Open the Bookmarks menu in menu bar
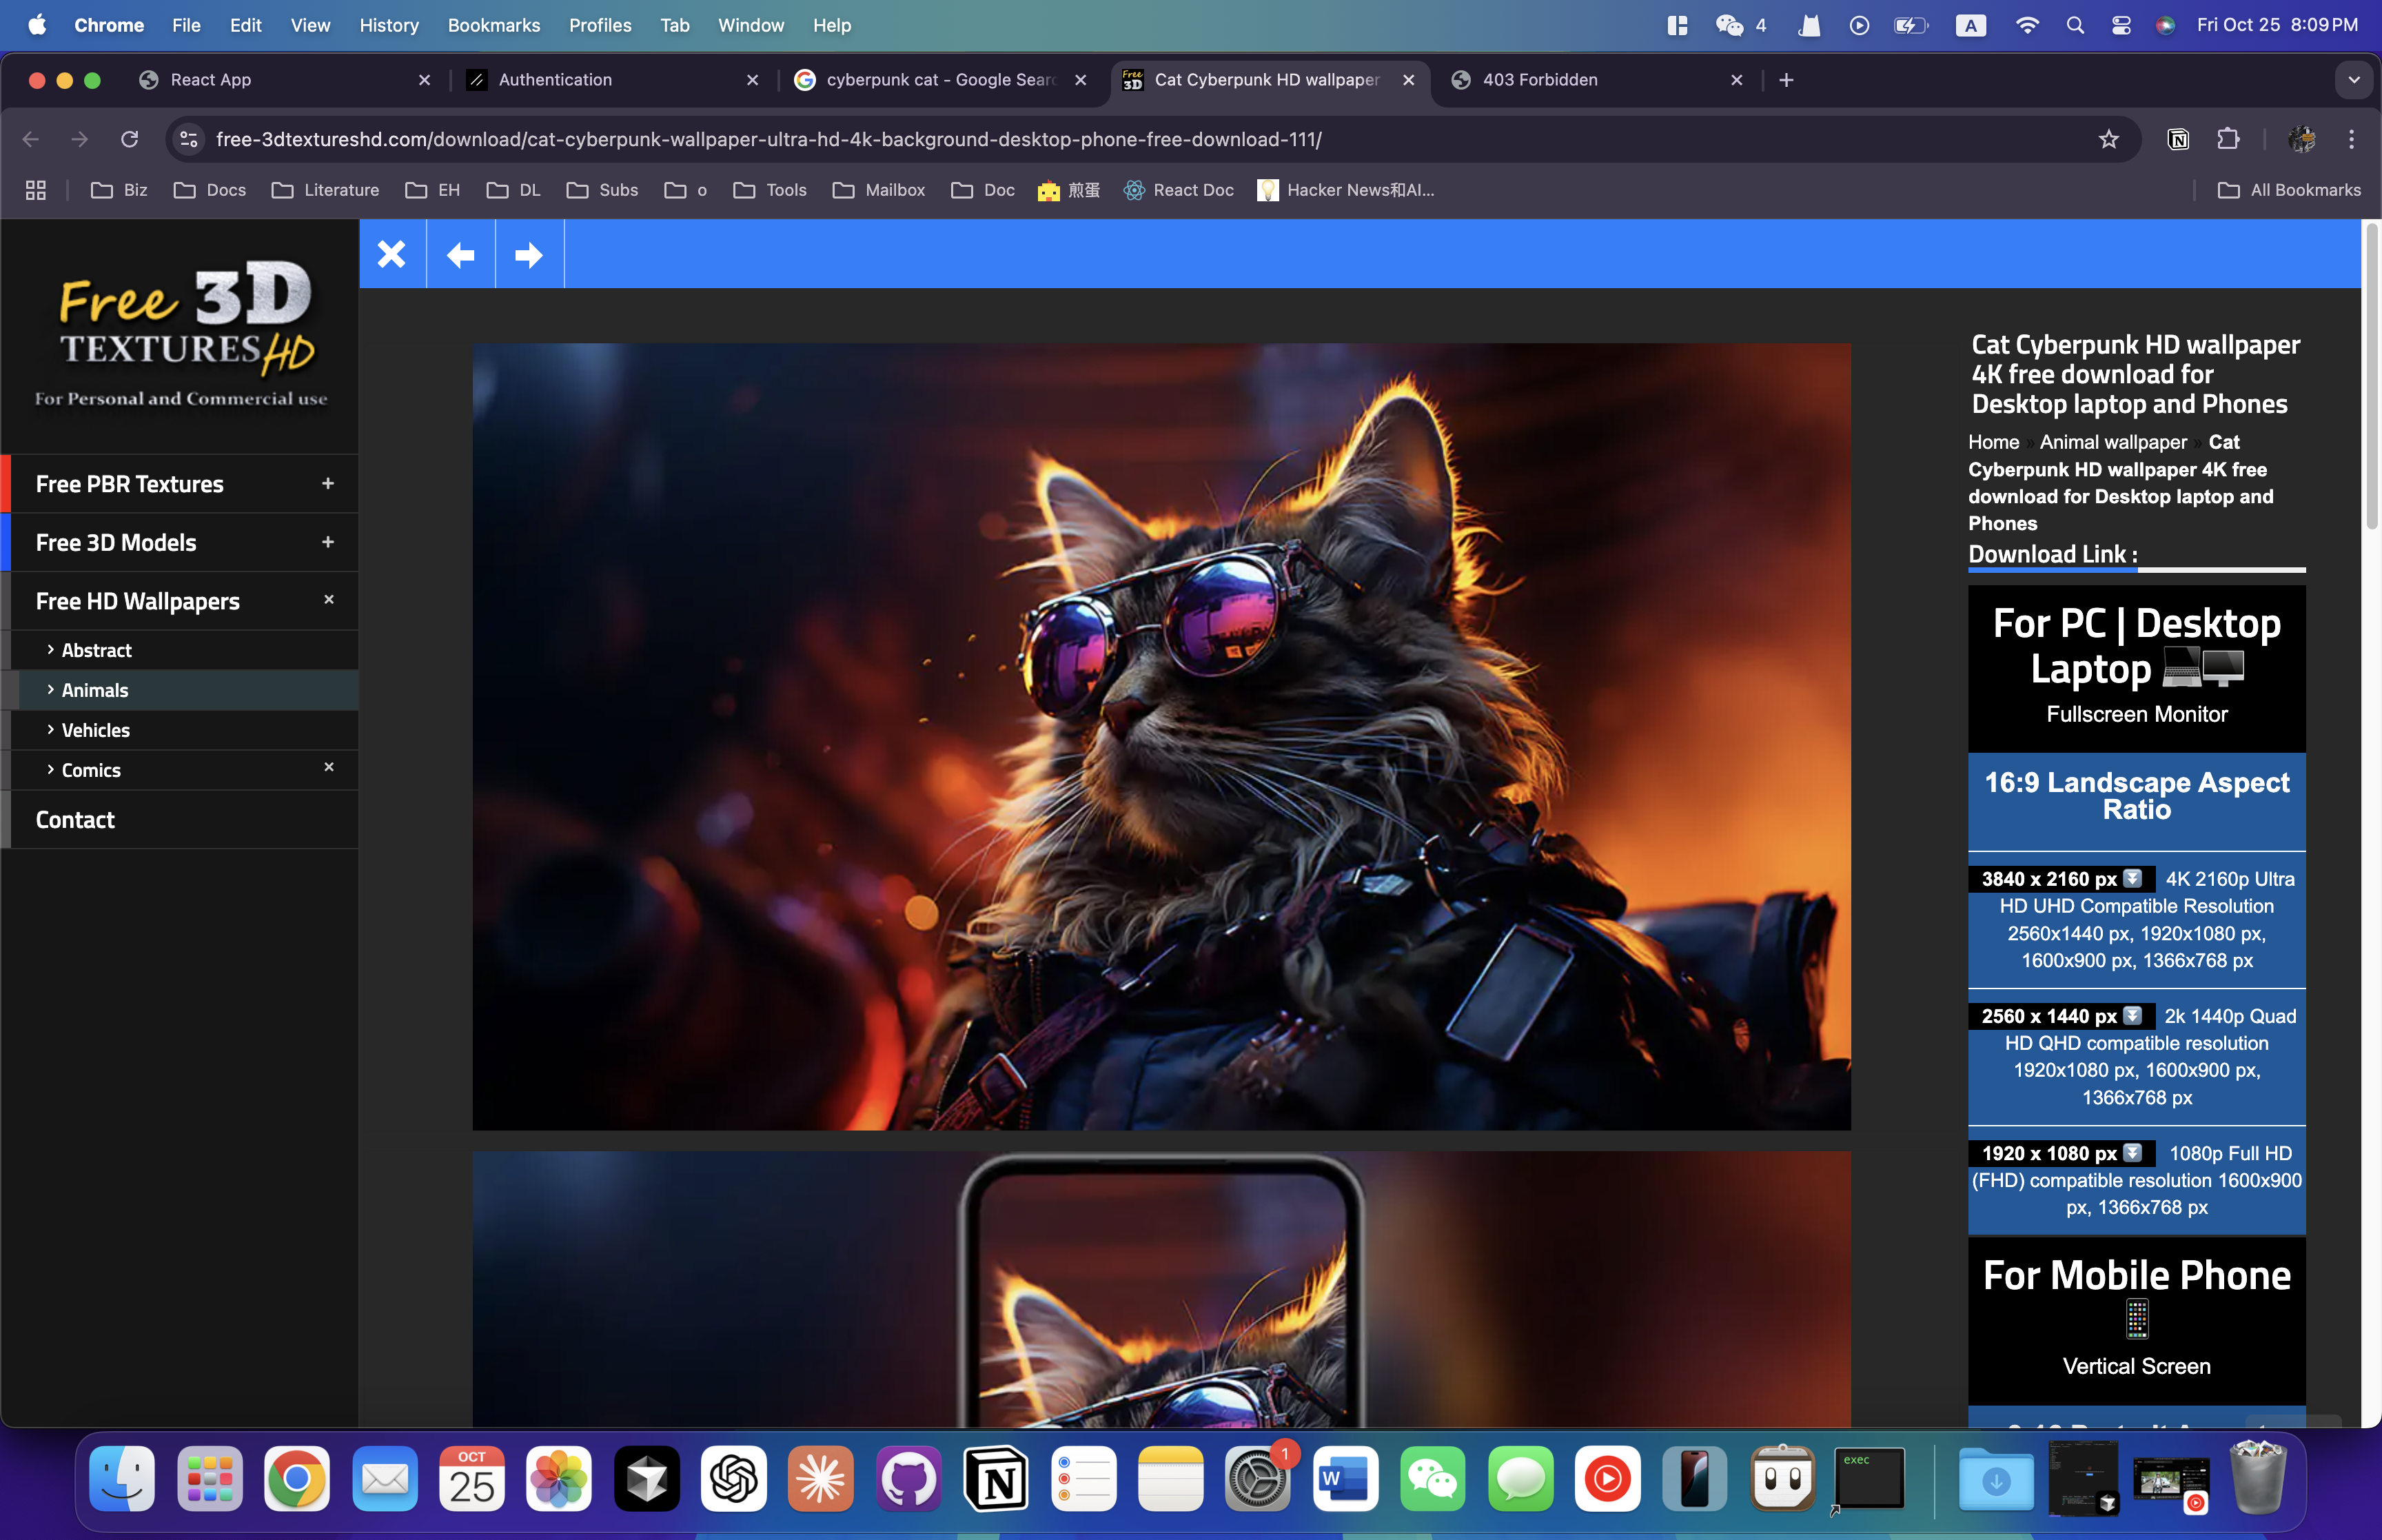The image size is (2382, 1540). click(x=493, y=25)
